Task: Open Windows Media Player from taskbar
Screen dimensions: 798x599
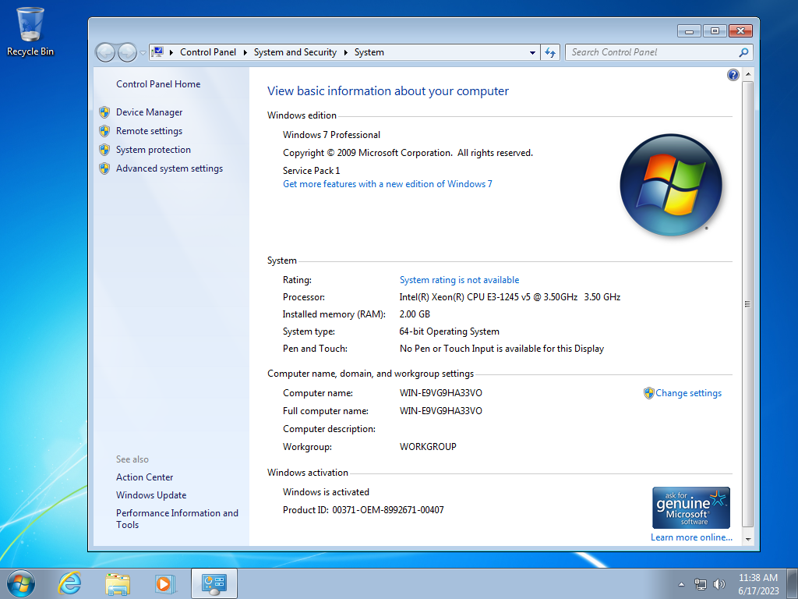Action: [165, 583]
